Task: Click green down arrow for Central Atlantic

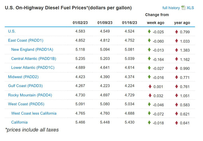Action: 149,59
